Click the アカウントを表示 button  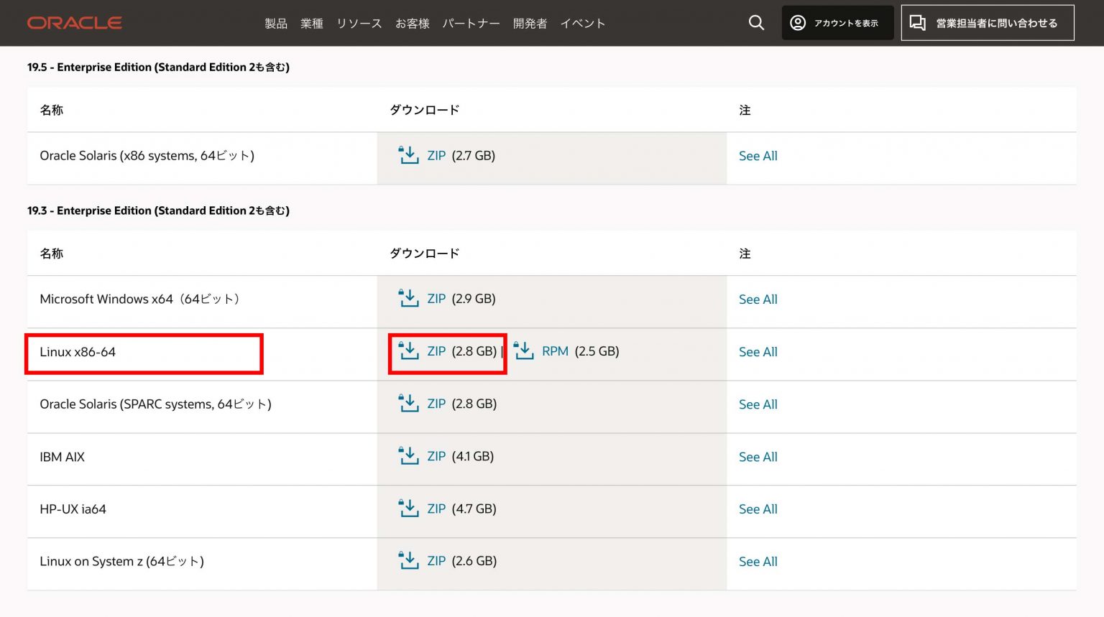click(x=837, y=22)
